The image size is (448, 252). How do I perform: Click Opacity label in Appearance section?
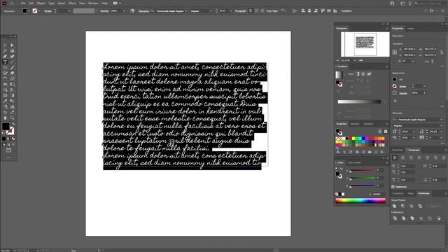point(403,93)
